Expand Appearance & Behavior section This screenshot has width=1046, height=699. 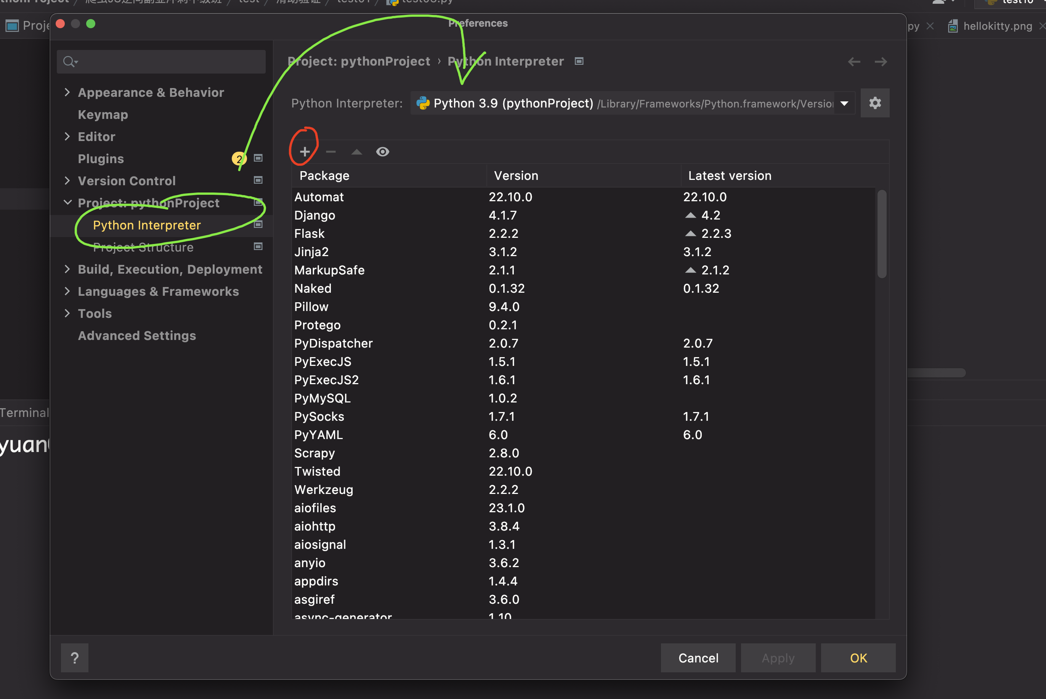67,92
